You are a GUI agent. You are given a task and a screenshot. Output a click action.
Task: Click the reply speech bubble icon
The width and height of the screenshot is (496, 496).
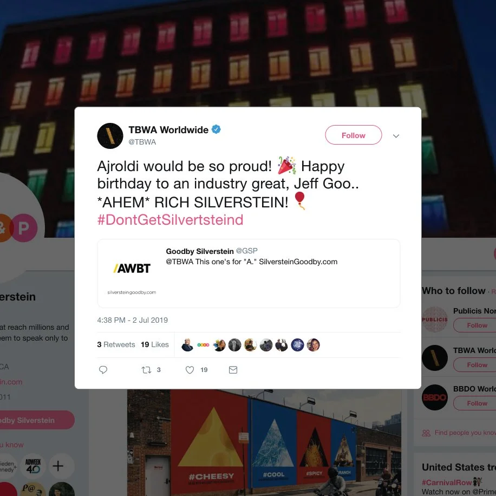coord(103,370)
